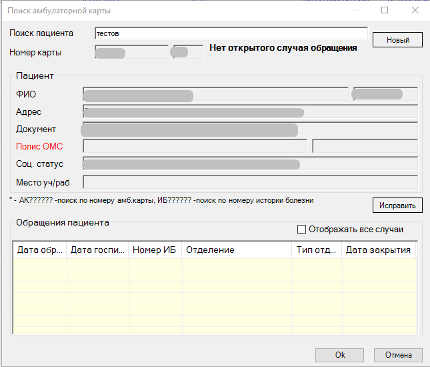Click the 'Место уч/раб' field
The width and height of the screenshot is (430, 367).
tap(250, 181)
